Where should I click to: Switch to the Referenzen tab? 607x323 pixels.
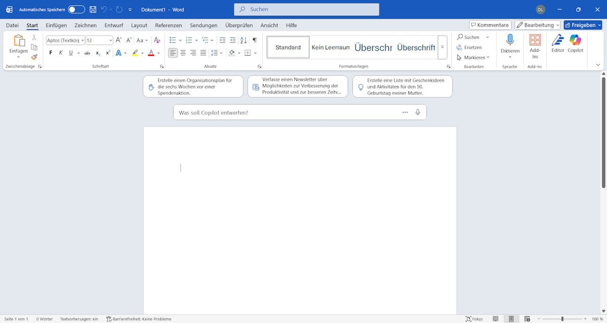coord(168,25)
